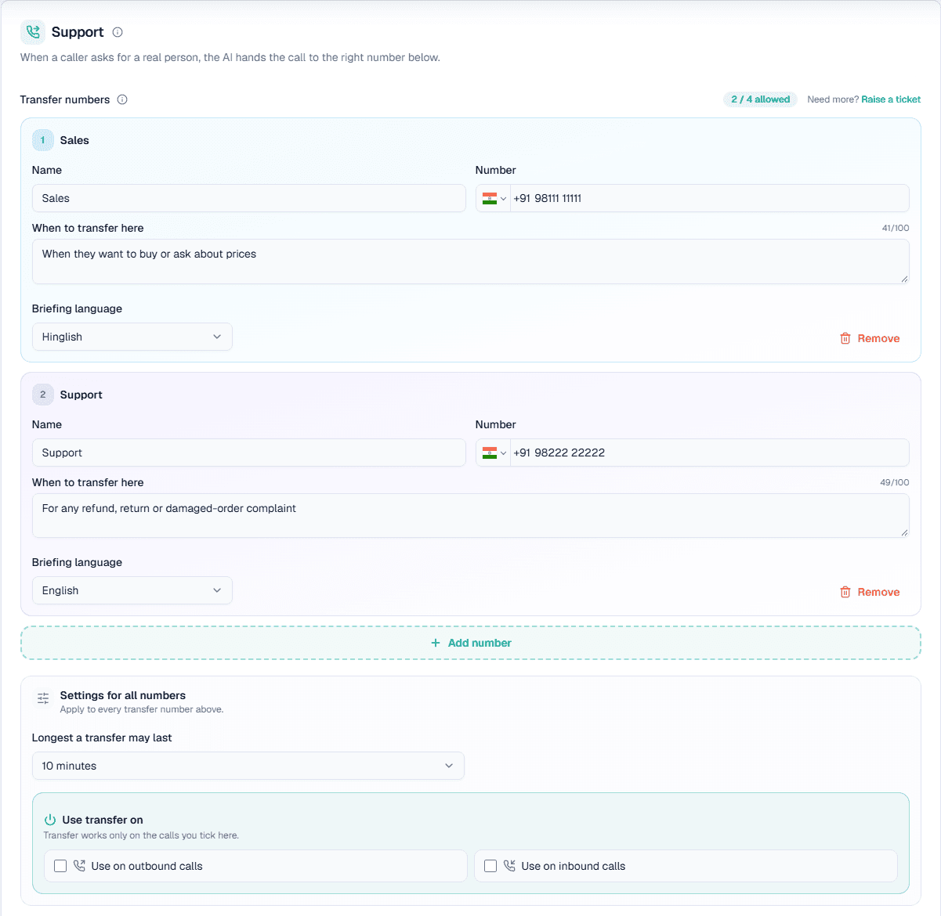Click the Support call-transfer header icon
This screenshot has height=916, width=941.
tap(33, 32)
